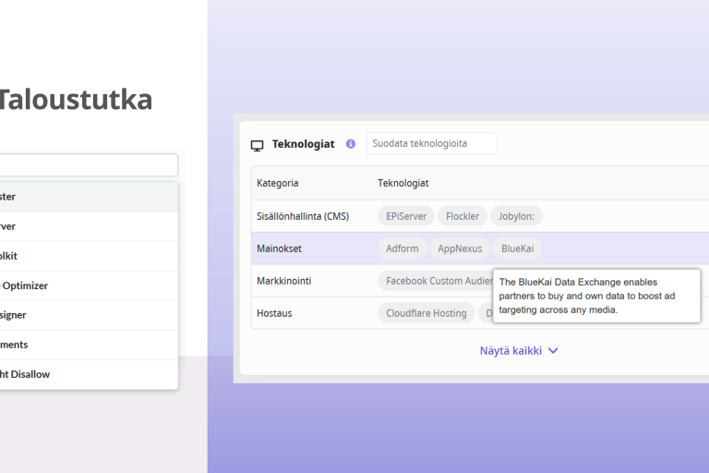Click the AppNexus advertising tag
Image resolution: width=709 pixels, height=473 pixels.
[460, 249]
